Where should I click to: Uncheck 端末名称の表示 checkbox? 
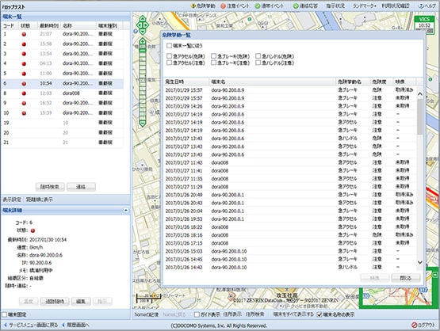click(x=319, y=314)
